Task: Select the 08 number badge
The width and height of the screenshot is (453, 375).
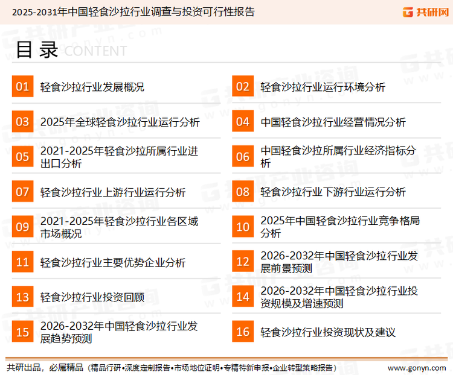Action: [243, 192]
